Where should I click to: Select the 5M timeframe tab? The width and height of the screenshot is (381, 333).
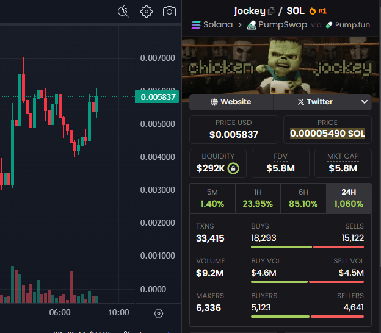[212, 198]
